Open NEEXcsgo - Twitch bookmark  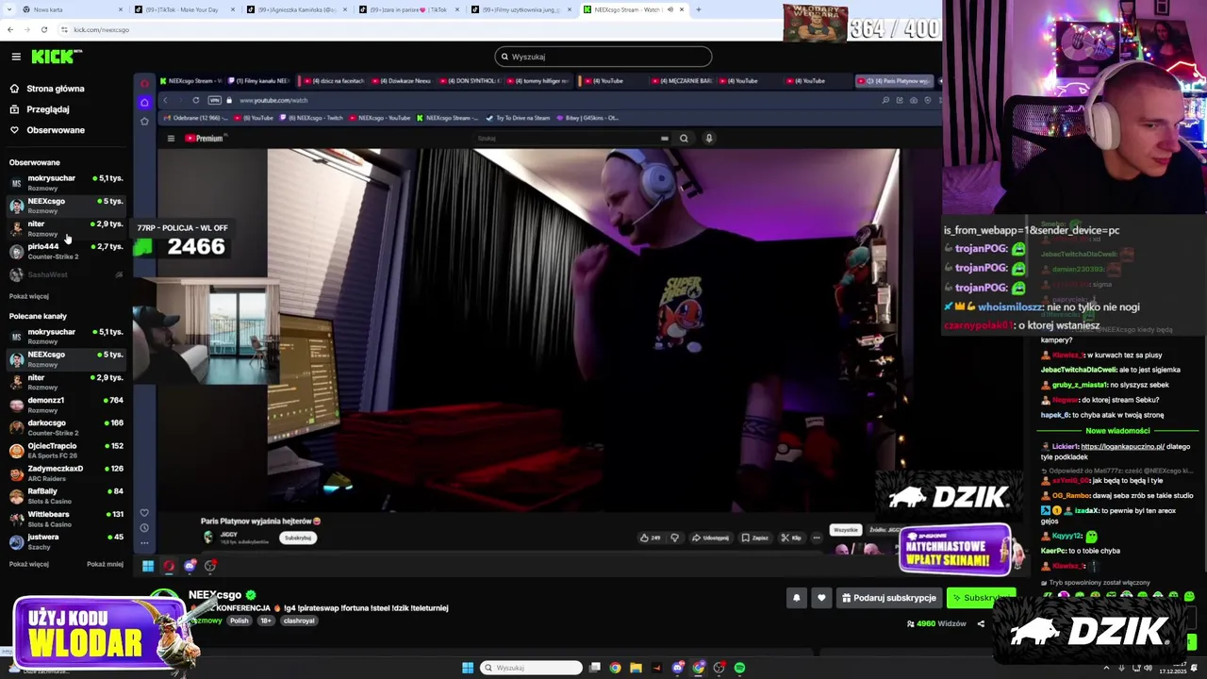[313, 118]
